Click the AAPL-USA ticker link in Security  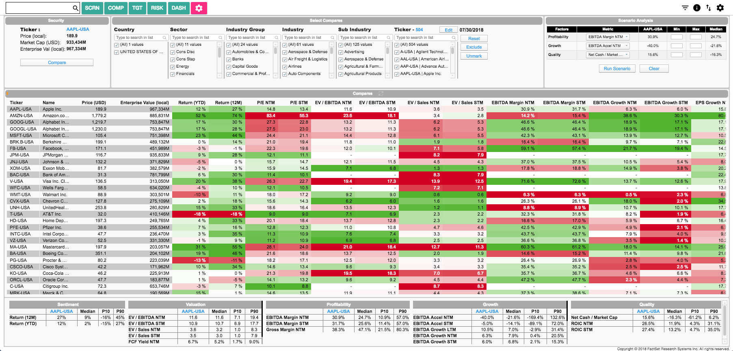coord(78,29)
